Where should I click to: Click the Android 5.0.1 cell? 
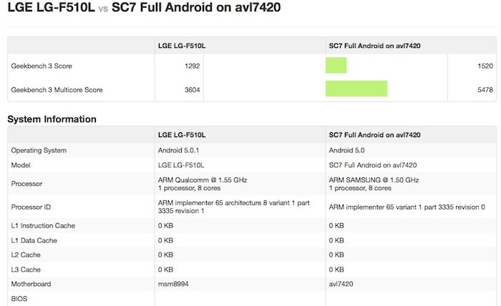click(178, 150)
